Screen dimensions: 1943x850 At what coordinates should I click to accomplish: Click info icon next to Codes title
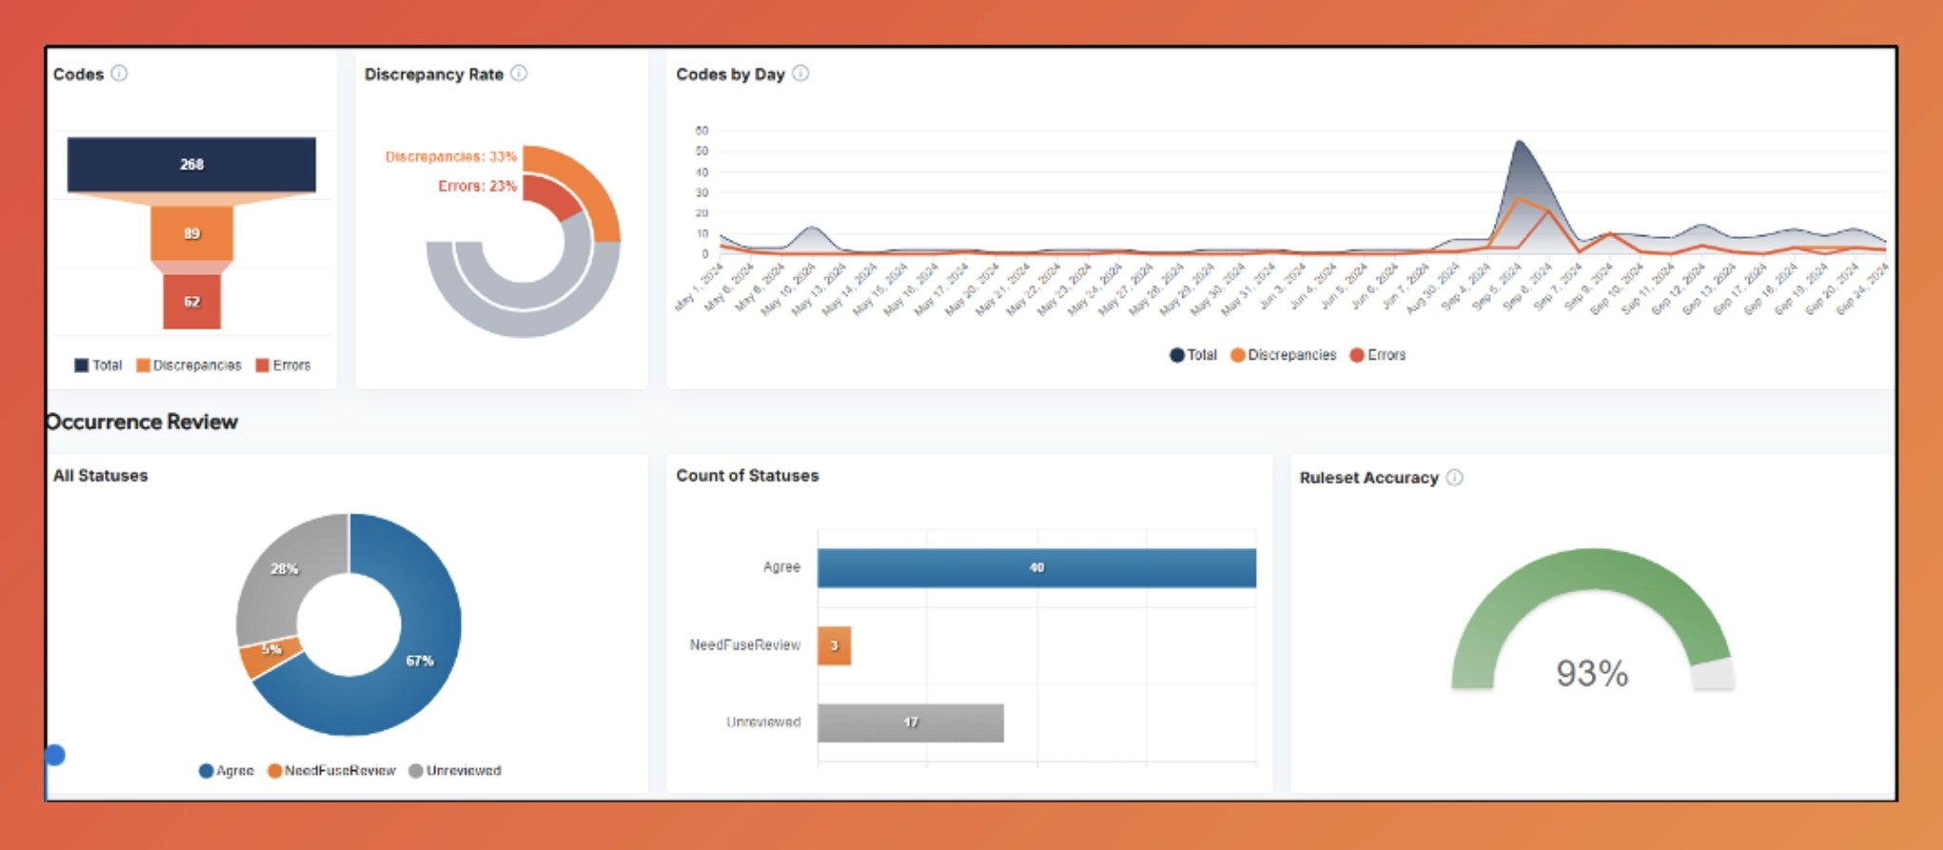tap(119, 73)
